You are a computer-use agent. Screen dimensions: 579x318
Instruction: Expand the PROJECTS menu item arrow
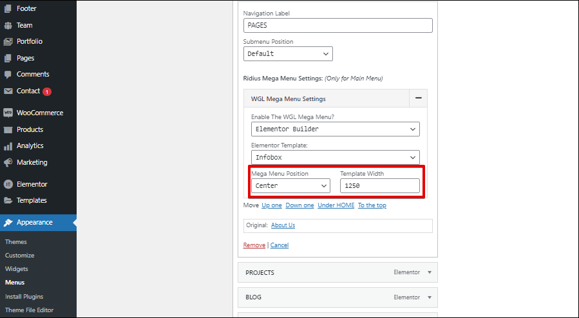coord(430,272)
